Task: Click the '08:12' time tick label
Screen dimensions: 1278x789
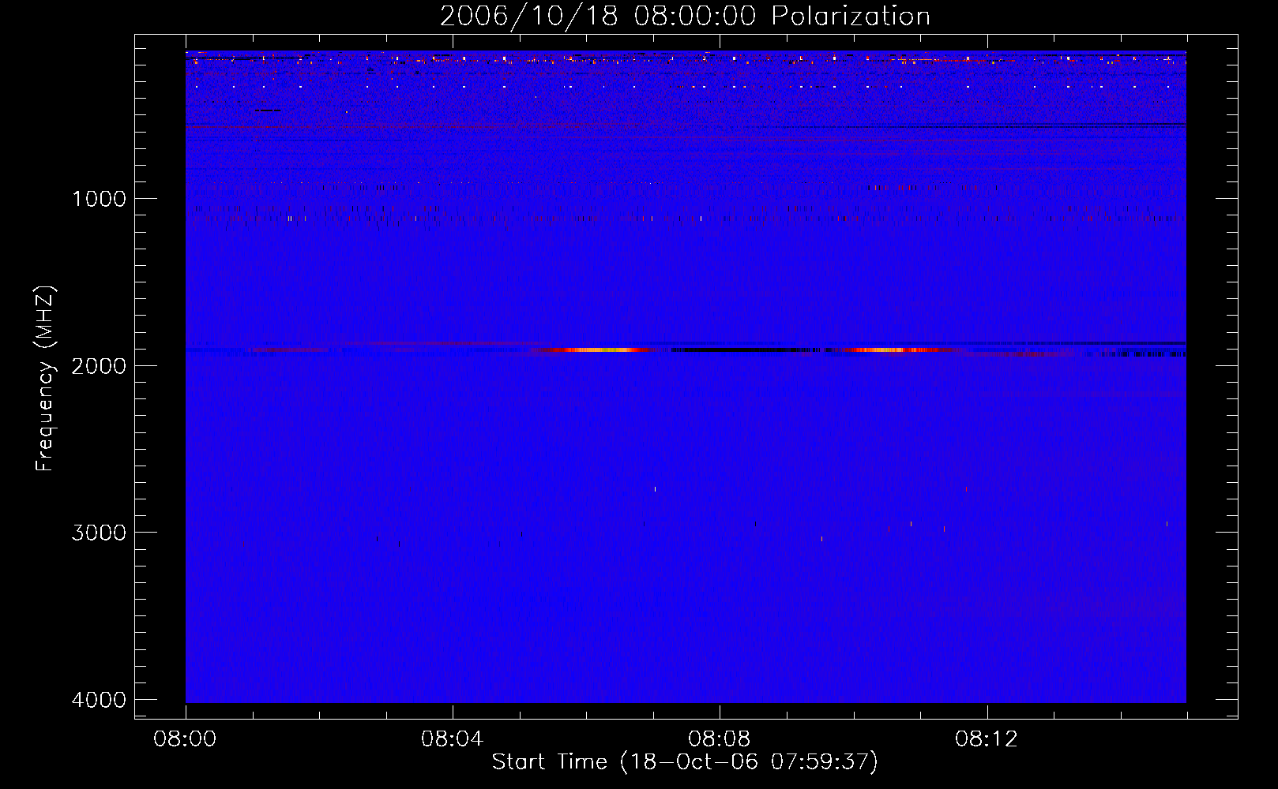Action: tap(987, 739)
